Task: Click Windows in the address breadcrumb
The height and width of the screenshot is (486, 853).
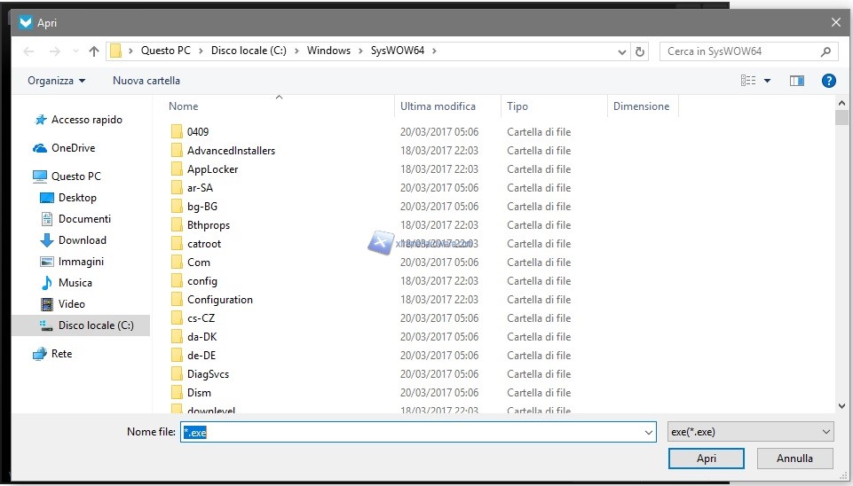Action: pyautogui.click(x=328, y=51)
